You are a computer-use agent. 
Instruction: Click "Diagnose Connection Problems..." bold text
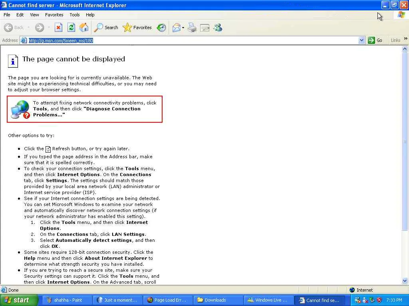pyautogui.click(x=87, y=112)
